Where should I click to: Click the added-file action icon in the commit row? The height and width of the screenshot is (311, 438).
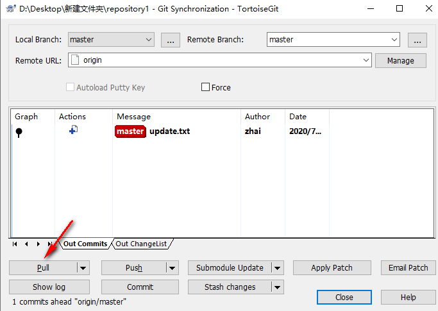pyautogui.click(x=74, y=130)
